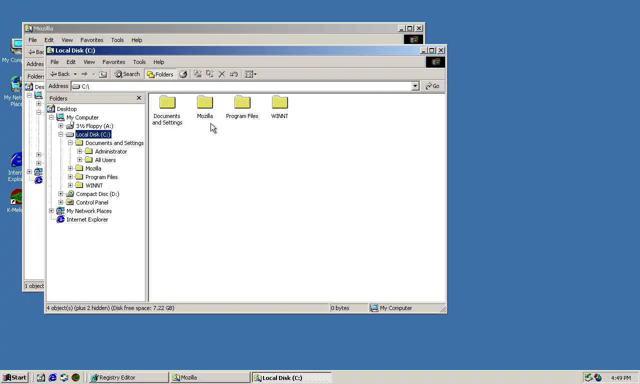
Task: Open Tools menu in background Mozilla window
Action: point(117,40)
